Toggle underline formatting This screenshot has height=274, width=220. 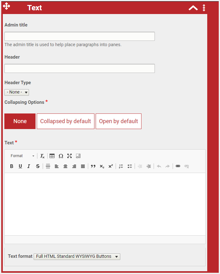(20, 166)
